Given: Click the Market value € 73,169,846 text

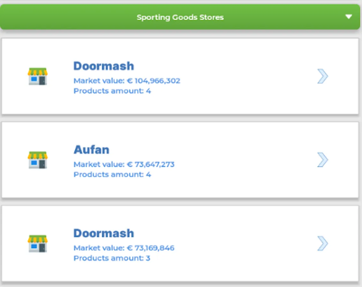Looking at the screenshot, I should pyautogui.click(x=124, y=248).
